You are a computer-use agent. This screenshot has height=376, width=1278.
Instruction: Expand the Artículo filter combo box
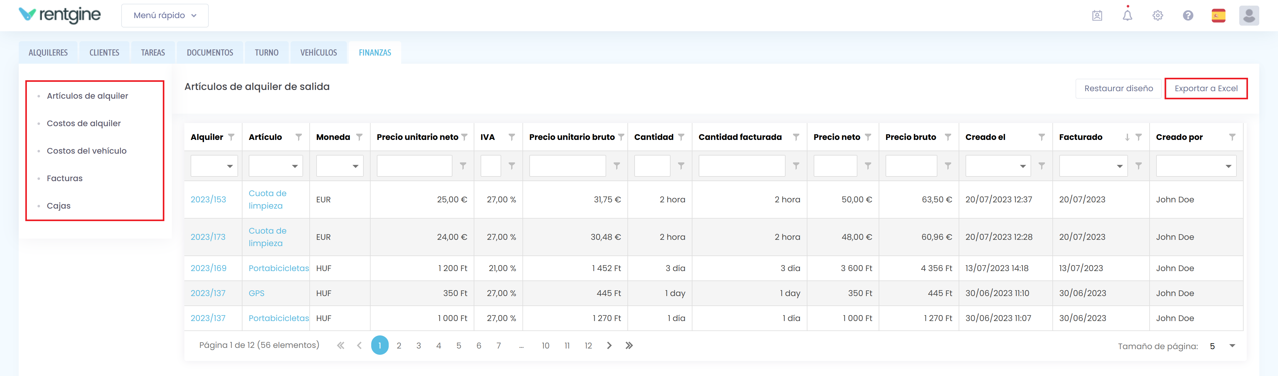[295, 166]
